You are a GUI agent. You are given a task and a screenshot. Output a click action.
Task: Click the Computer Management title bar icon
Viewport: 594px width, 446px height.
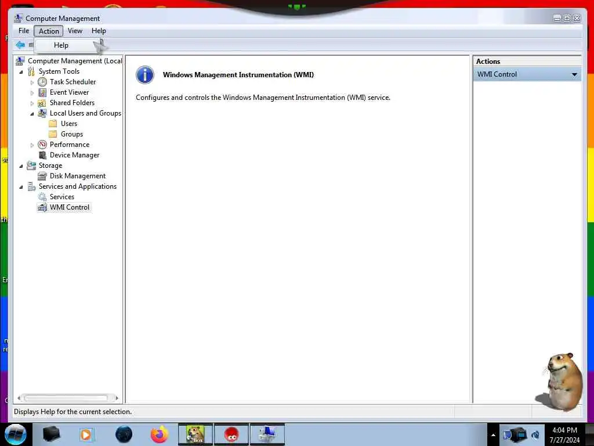point(18,18)
